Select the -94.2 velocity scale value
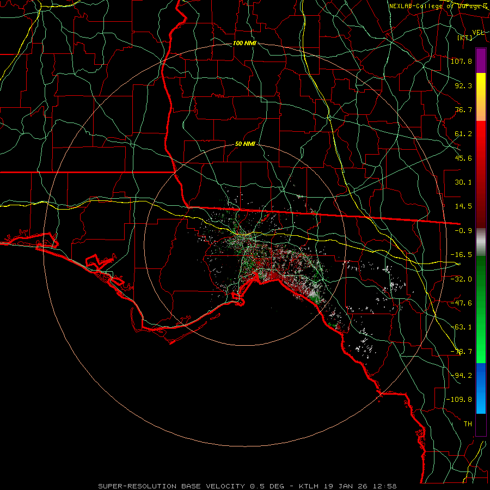The image size is (490, 490). click(462, 376)
